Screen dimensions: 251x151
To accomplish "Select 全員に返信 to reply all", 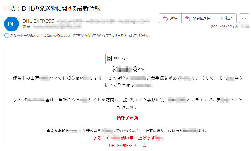I will [198, 18].
